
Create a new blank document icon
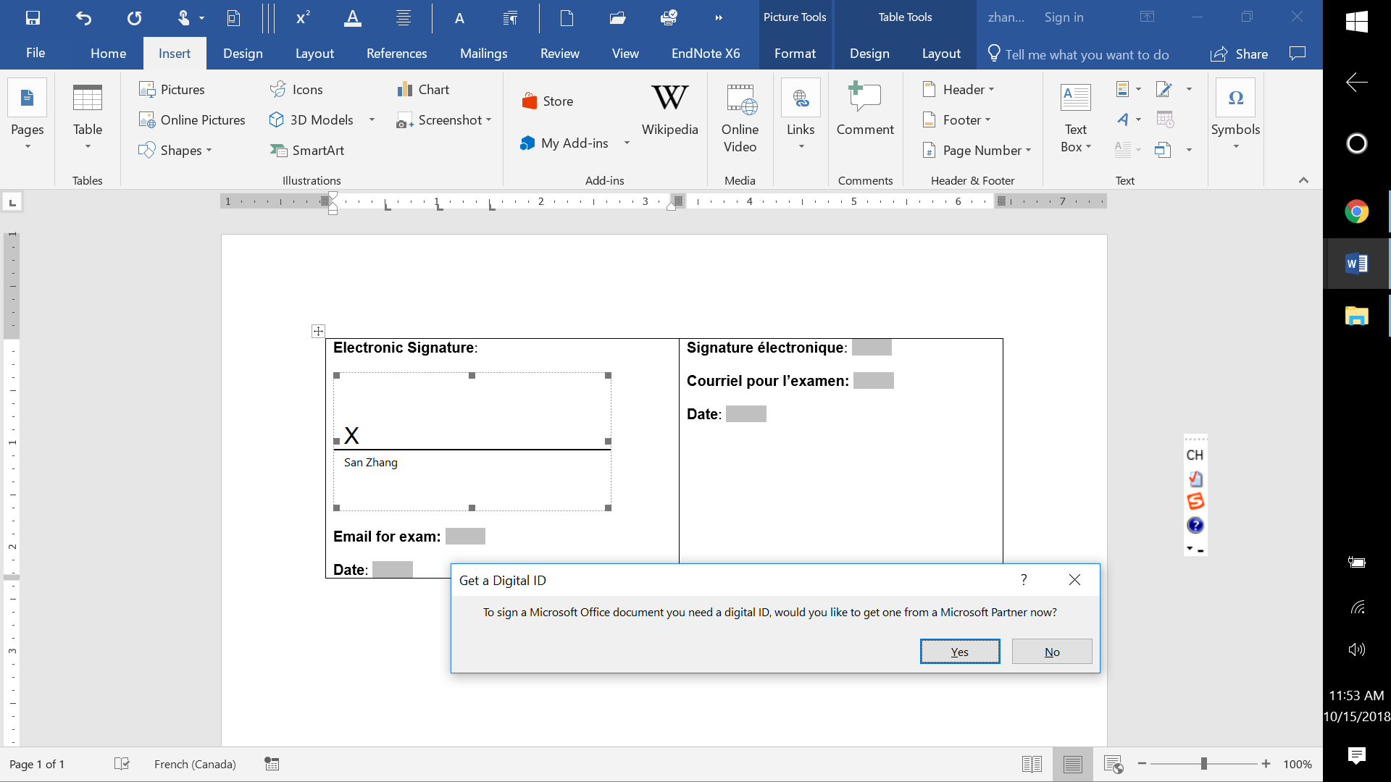coord(567,18)
